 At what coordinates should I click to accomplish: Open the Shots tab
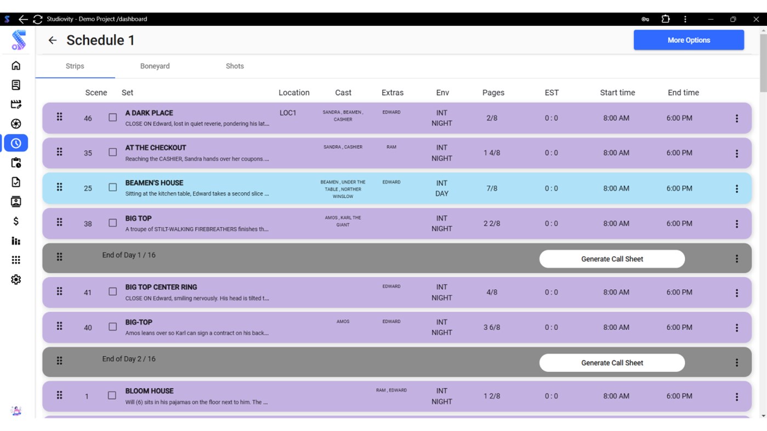235,66
